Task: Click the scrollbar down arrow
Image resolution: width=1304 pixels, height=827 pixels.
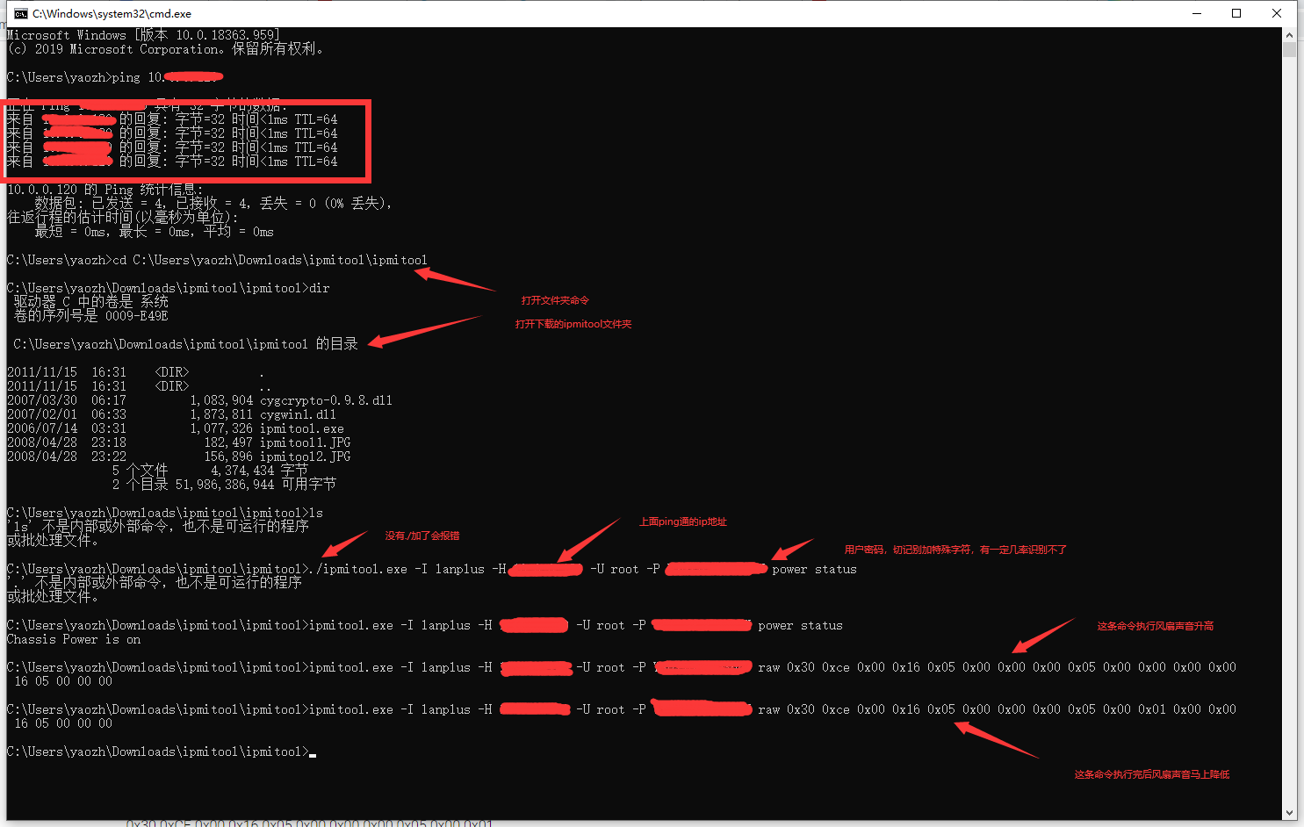Action: coord(1291,813)
